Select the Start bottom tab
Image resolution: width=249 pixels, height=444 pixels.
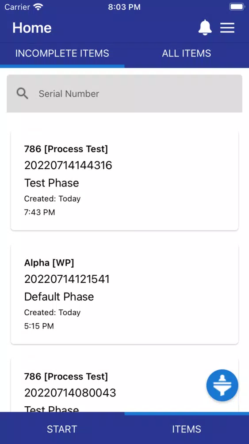tap(62, 429)
